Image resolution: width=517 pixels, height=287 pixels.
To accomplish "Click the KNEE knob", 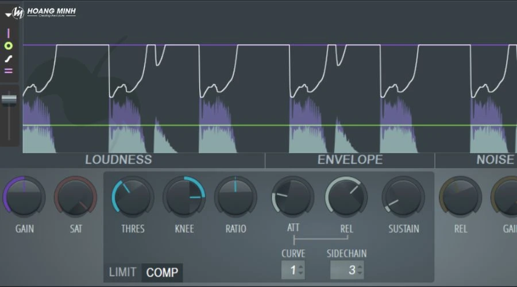I will tap(184, 197).
